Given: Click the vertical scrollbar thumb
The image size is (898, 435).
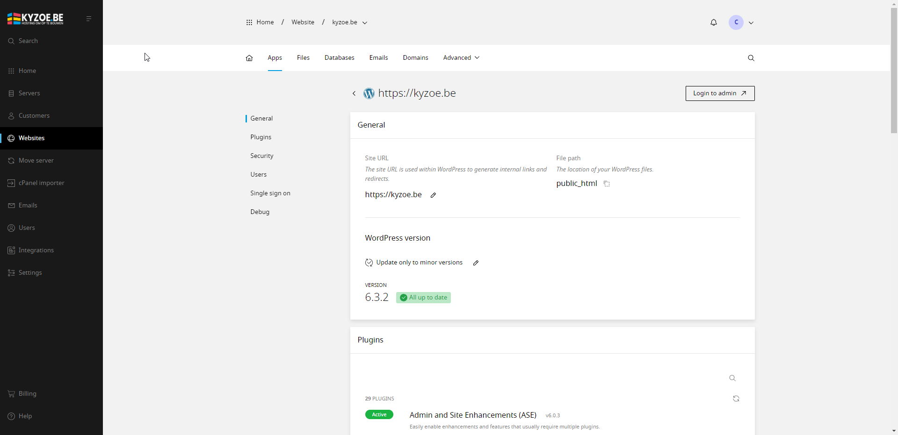Looking at the screenshot, I should click(894, 70).
